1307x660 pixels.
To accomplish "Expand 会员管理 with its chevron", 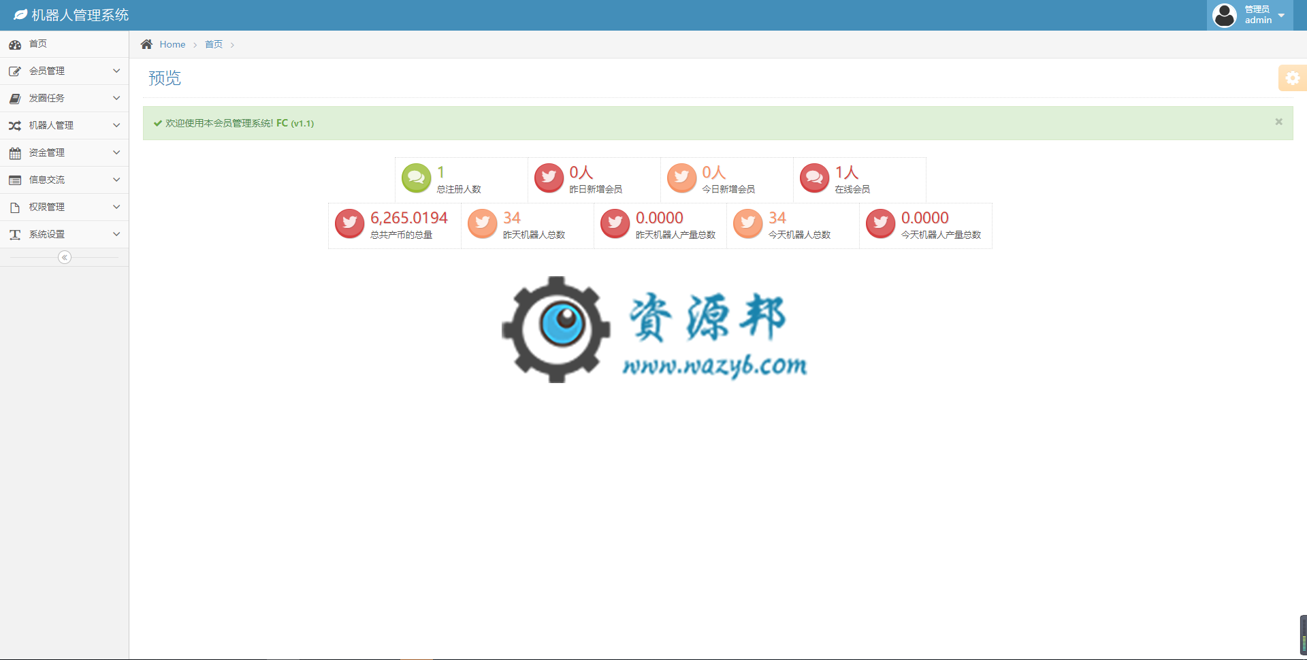I will (x=116, y=71).
